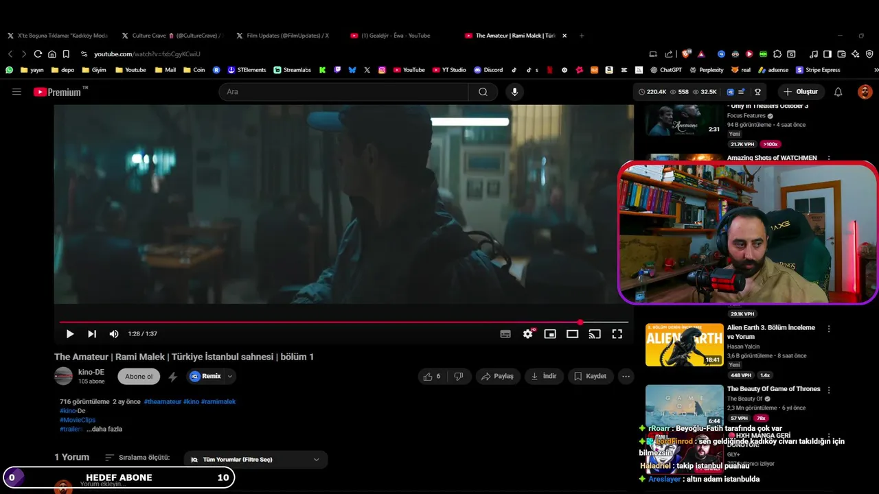879x494 pixels.
Task: Click the Paylaş share button
Action: click(498, 376)
